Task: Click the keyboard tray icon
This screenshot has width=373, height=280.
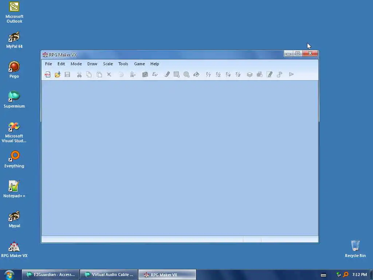Action: (x=323, y=275)
